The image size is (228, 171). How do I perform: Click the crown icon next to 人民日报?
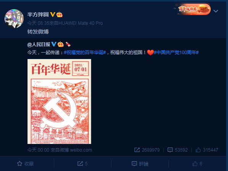[x=60, y=44]
